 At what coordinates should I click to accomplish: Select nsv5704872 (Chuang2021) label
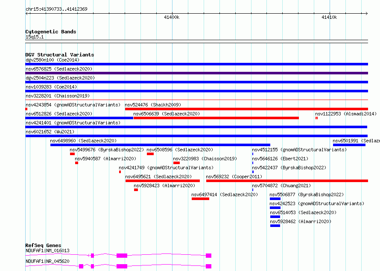pyautogui.click(x=281, y=186)
